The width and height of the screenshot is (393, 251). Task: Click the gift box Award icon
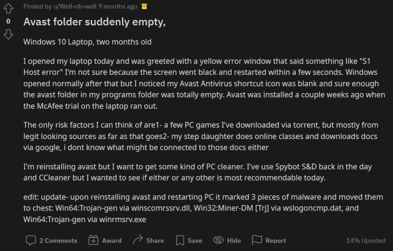click(93, 240)
